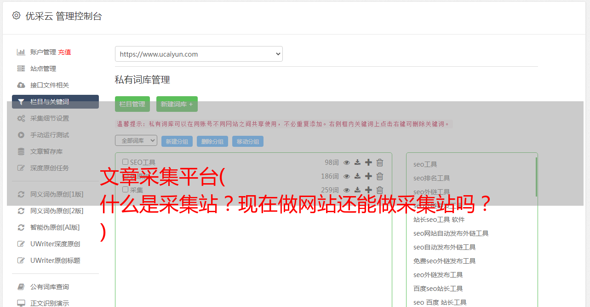Click the "259词" word count

[x=330, y=190]
